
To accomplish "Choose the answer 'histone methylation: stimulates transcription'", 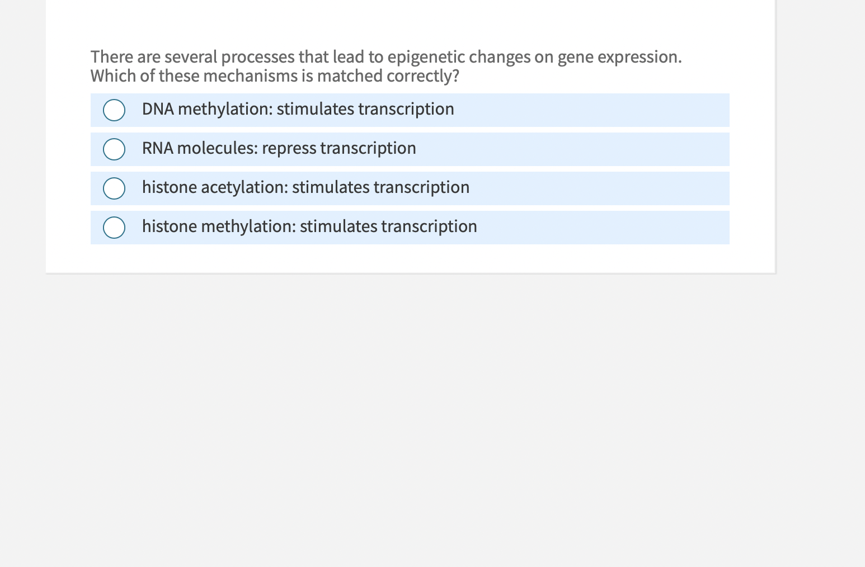I will [x=309, y=227].
